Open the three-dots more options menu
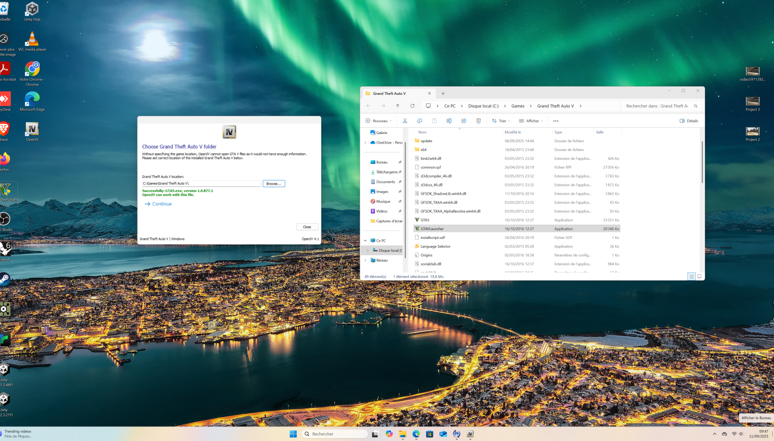Viewport: 774px width, 441px height. pos(556,121)
